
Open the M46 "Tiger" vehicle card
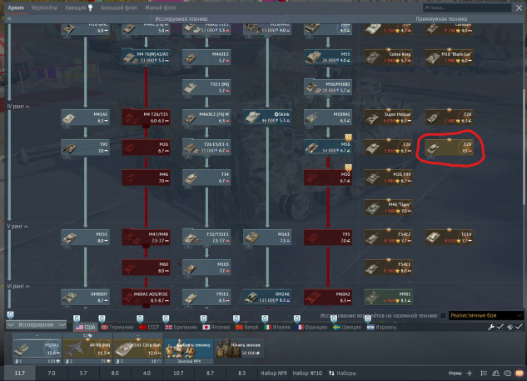[x=387, y=208]
